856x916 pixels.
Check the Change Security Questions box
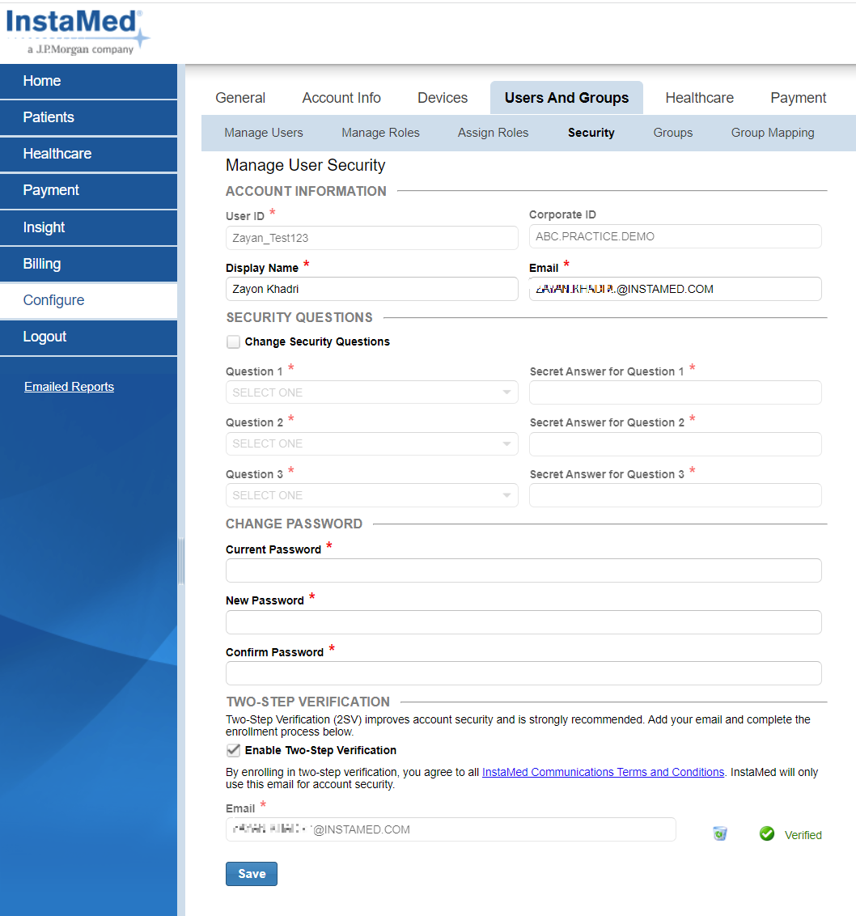233,341
